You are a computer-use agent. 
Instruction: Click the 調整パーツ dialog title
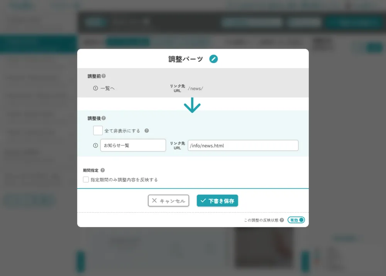(186, 59)
